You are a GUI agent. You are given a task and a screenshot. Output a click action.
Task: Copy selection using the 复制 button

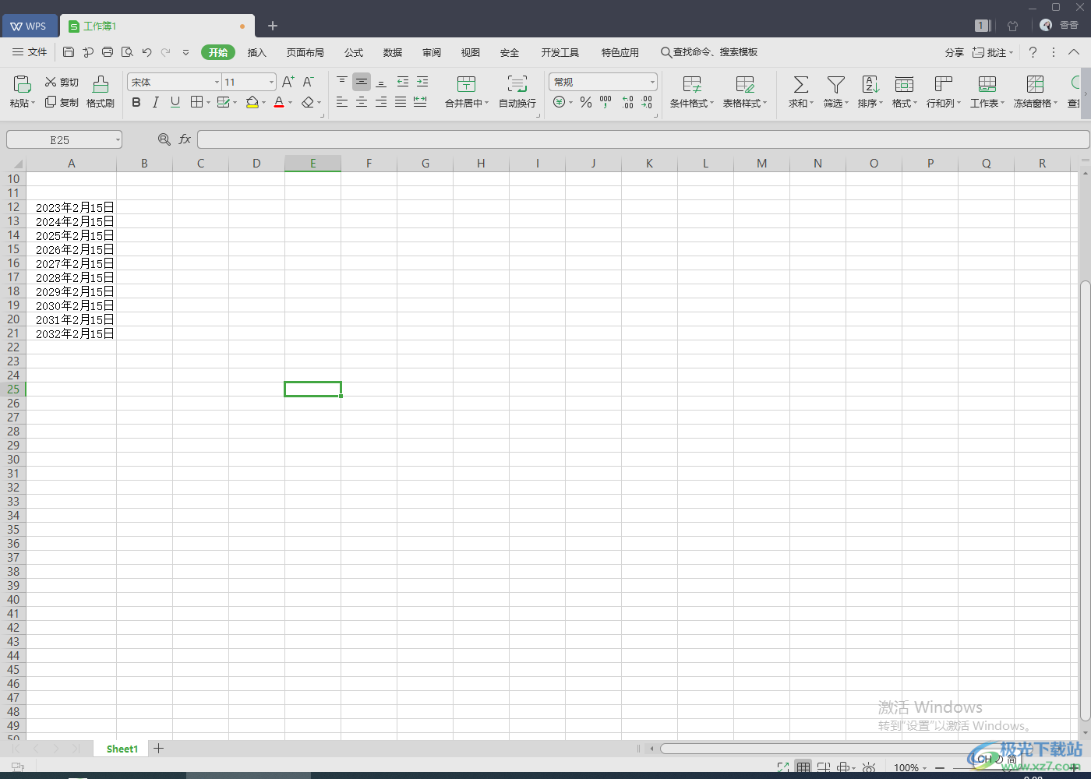point(62,102)
